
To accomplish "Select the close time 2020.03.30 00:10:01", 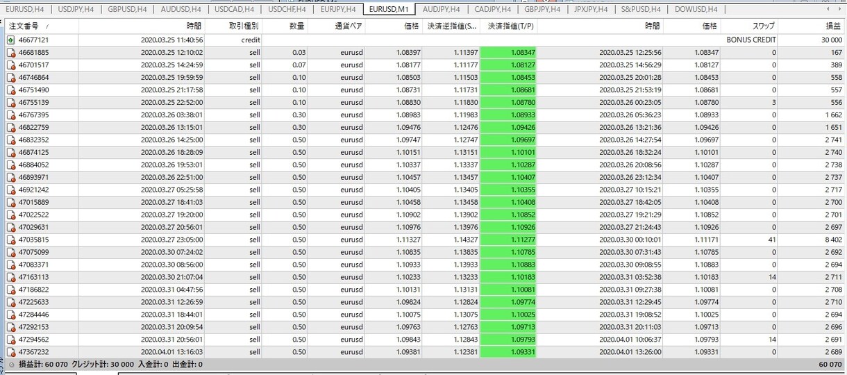I will (630, 240).
